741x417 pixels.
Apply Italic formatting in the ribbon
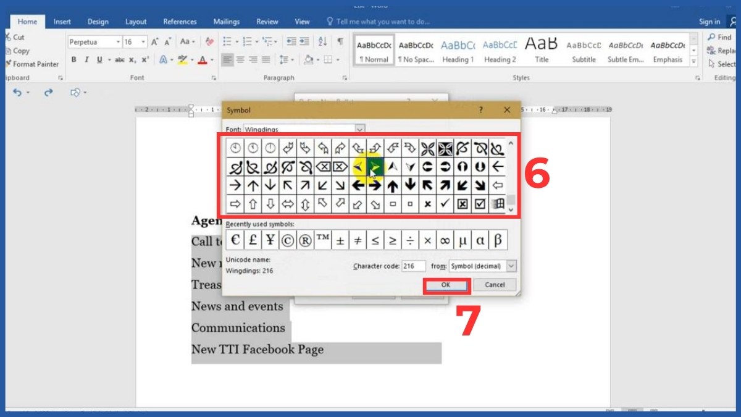point(86,60)
